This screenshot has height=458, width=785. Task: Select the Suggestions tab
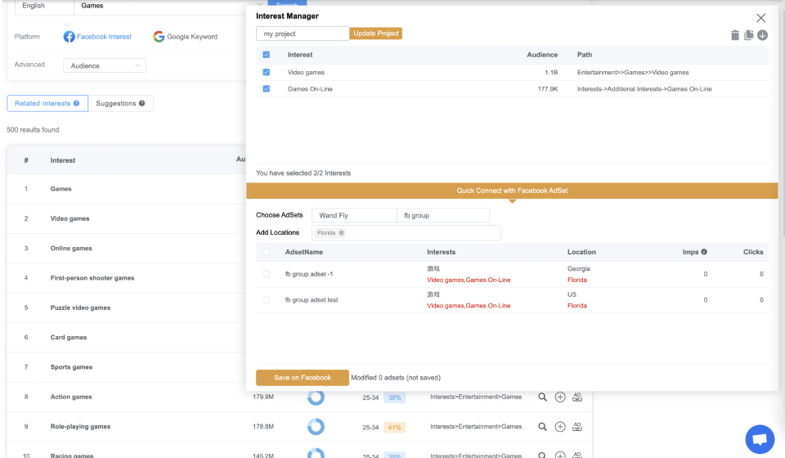click(x=121, y=103)
